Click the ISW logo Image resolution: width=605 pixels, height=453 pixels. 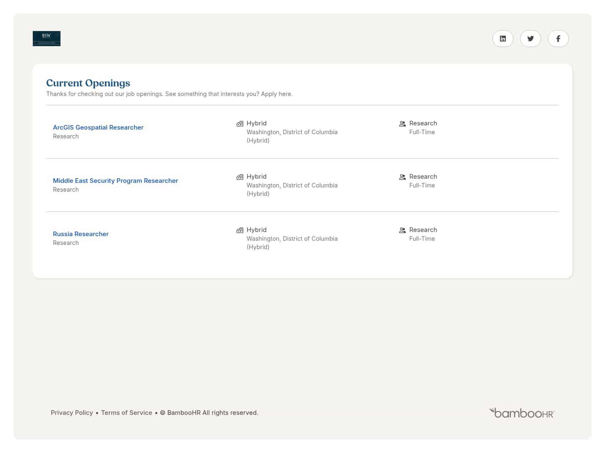pyautogui.click(x=46, y=39)
